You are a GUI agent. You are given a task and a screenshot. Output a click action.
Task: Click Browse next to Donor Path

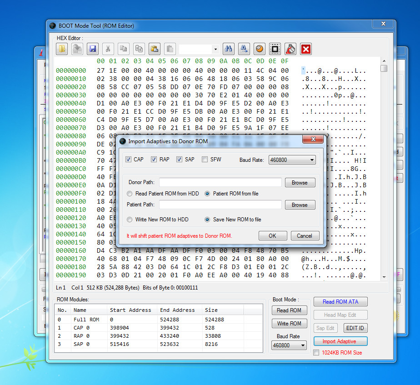(300, 183)
